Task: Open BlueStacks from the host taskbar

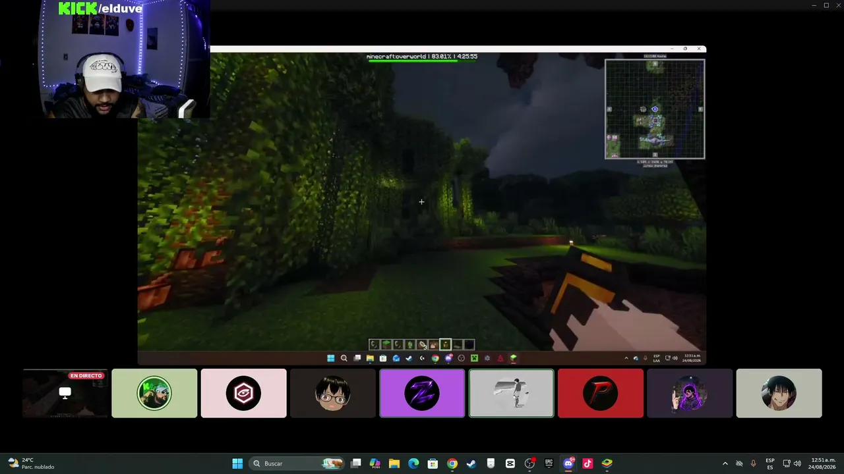Action: click(607, 463)
